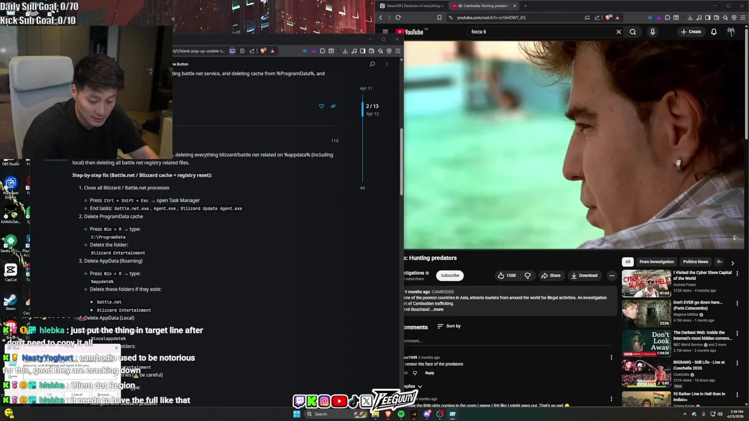Viewport: 749px width, 421px height.
Task: Reply to the 'censor the face' comment
Action: (430, 373)
